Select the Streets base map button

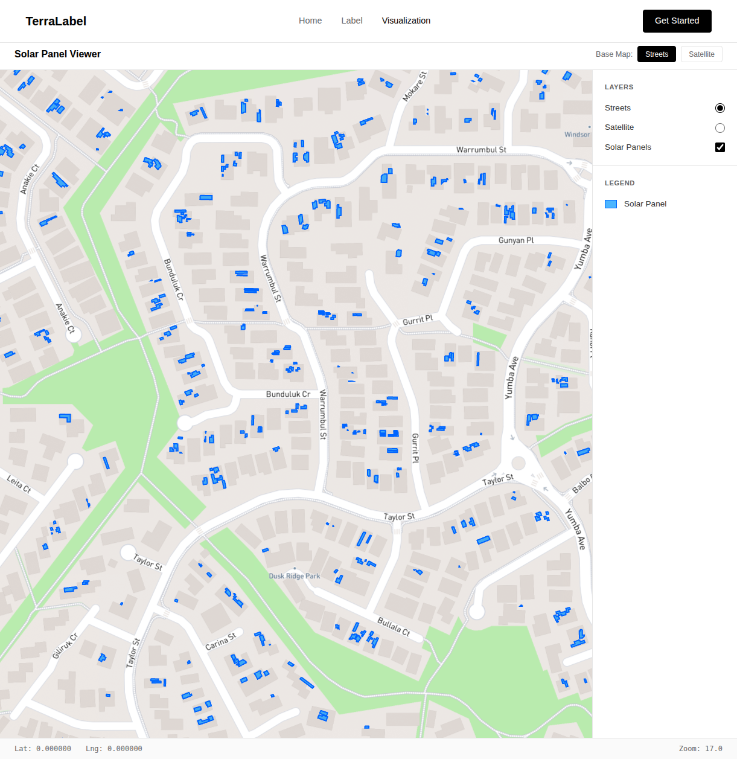656,54
